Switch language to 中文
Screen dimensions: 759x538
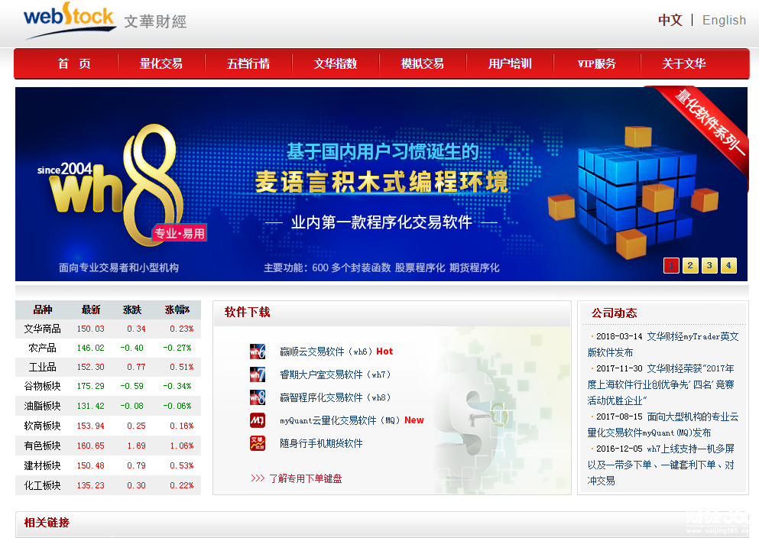[670, 21]
